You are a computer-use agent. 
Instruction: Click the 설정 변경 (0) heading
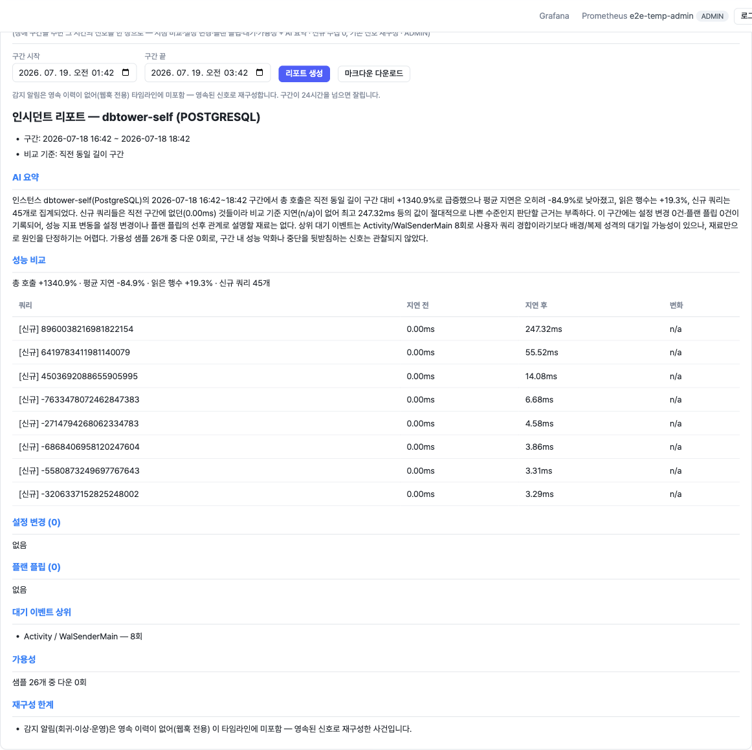pyautogui.click(x=36, y=522)
